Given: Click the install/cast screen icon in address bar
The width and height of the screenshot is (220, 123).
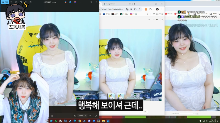Looking at the screenshot, I should click(136, 9).
